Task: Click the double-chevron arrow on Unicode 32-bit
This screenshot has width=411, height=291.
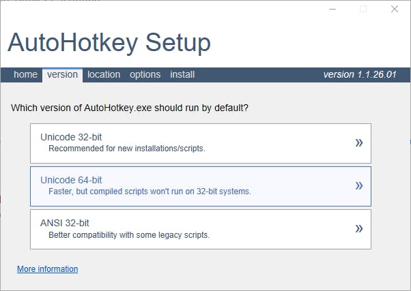Action: (359, 143)
